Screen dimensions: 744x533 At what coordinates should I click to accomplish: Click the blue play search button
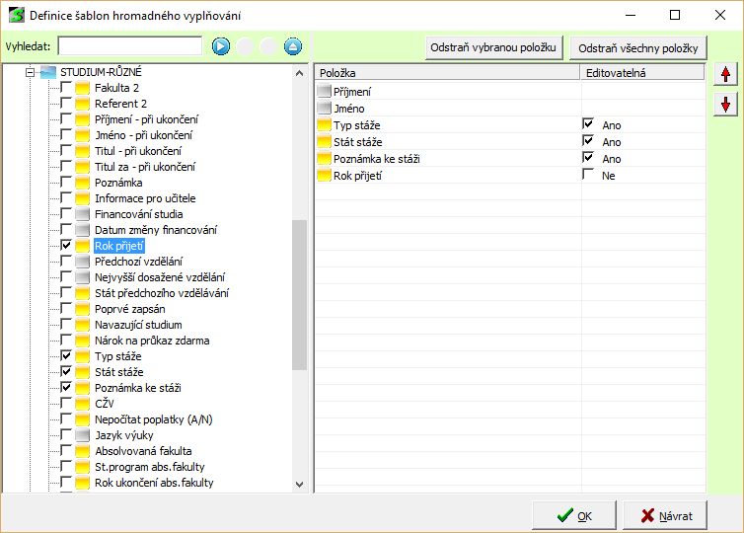pyautogui.click(x=220, y=46)
